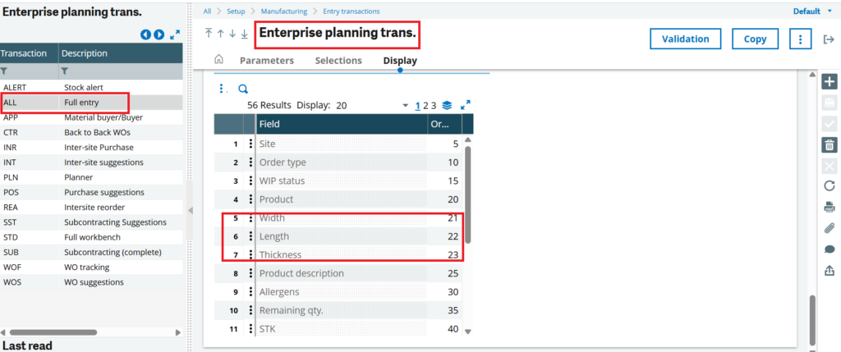This screenshot has width=841, height=352.
Task: Open the row actions menu for Width
Action: click(x=250, y=218)
